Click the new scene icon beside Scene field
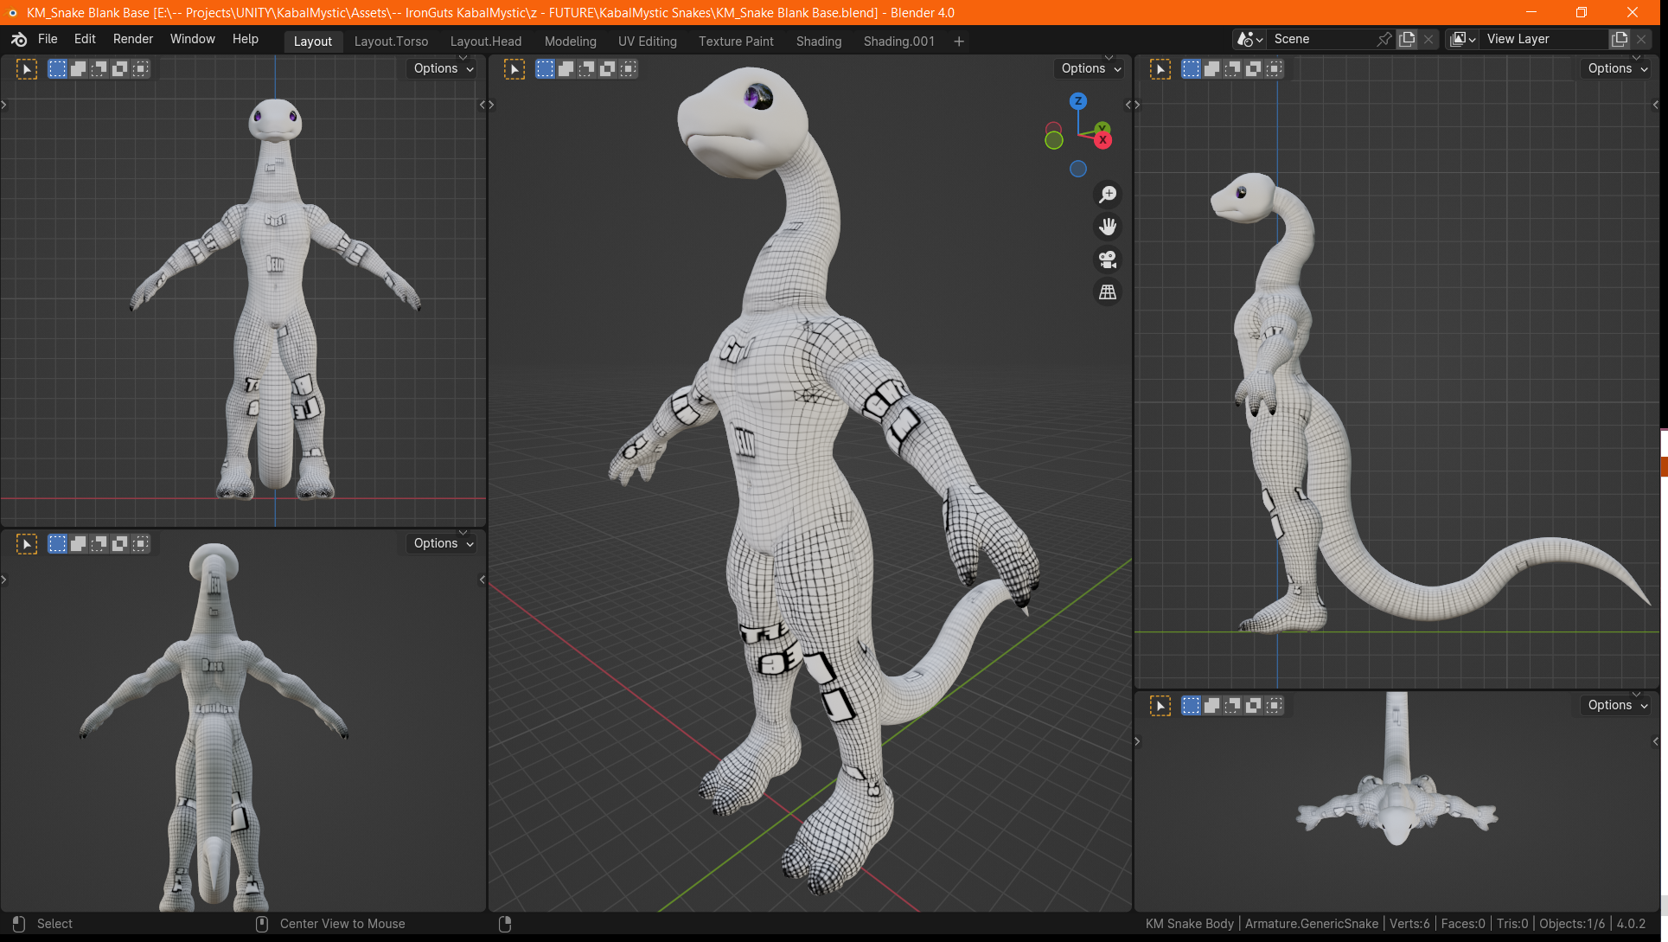This screenshot has width=1668, height=942. 1407,39
